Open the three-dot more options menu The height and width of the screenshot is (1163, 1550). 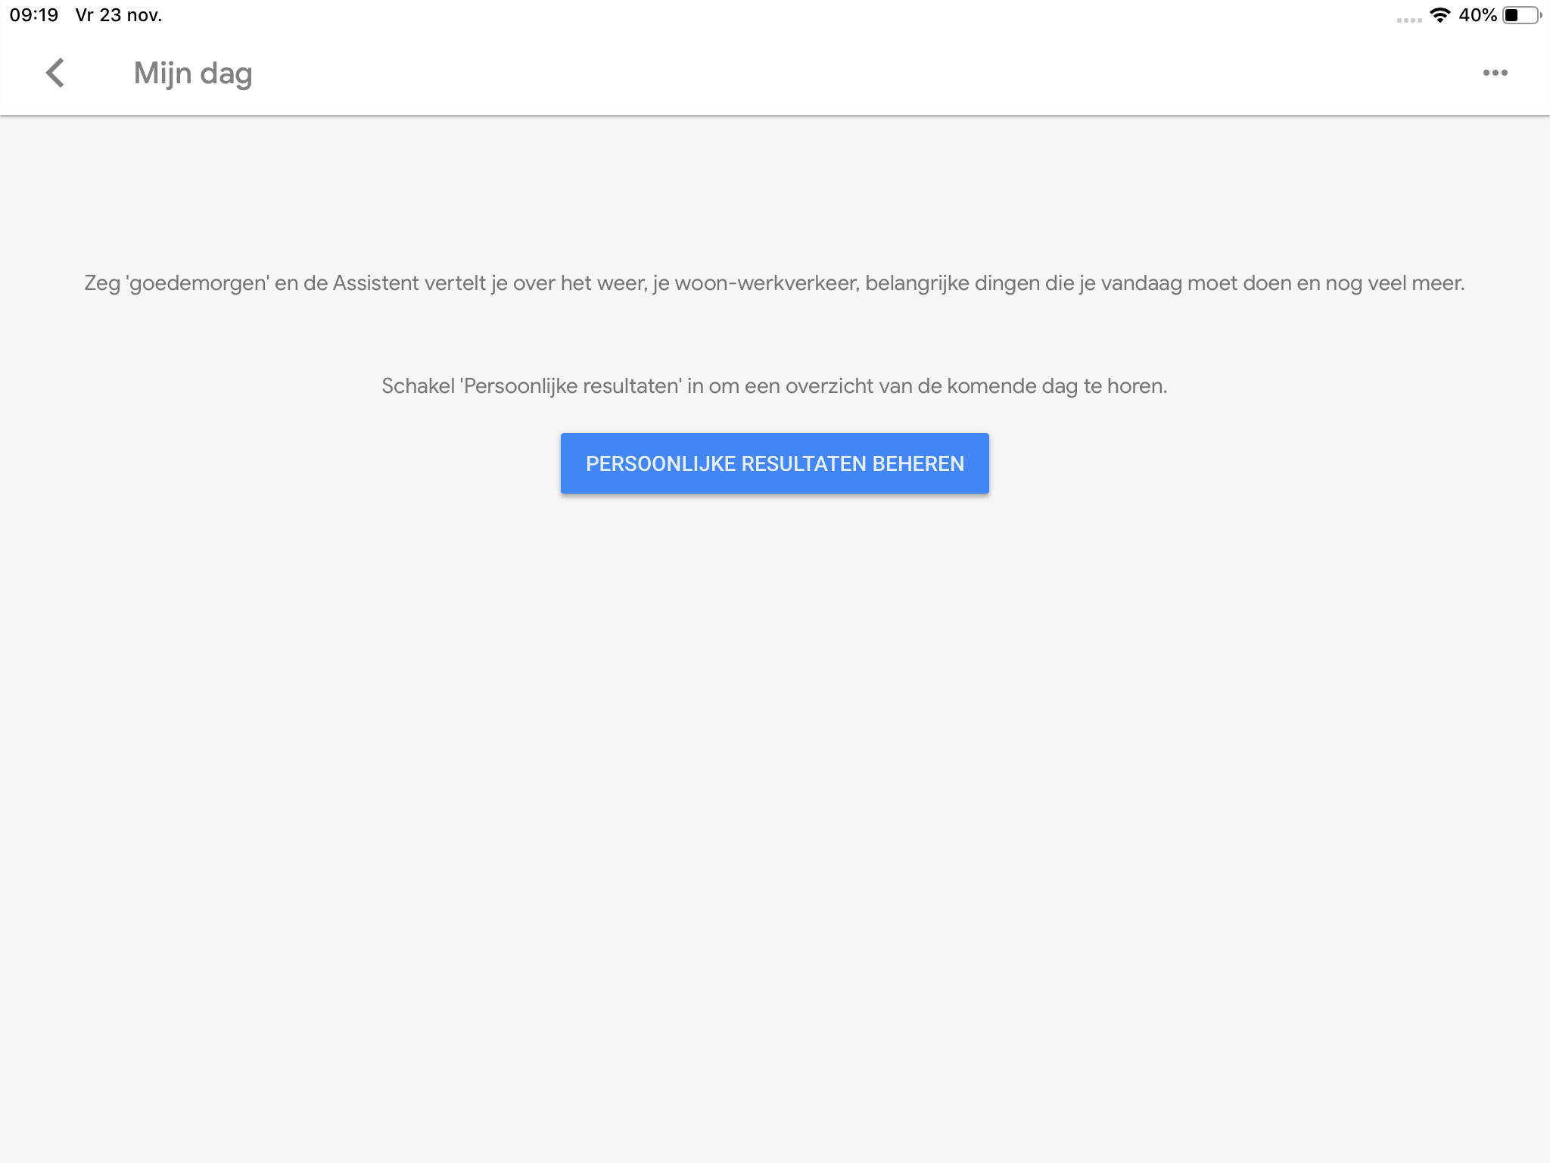tap(1495, 73)
